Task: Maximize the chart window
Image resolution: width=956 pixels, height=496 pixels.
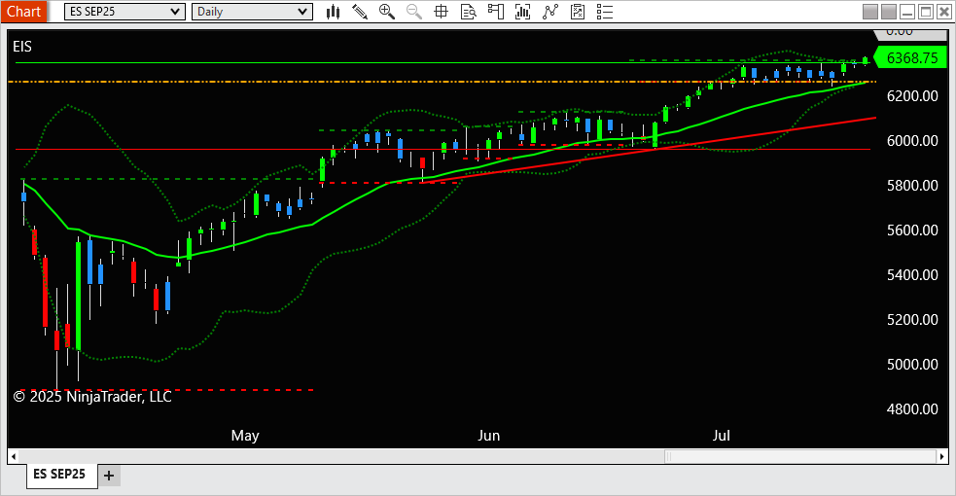Action: pyautogui.click(x=926, y=12)
